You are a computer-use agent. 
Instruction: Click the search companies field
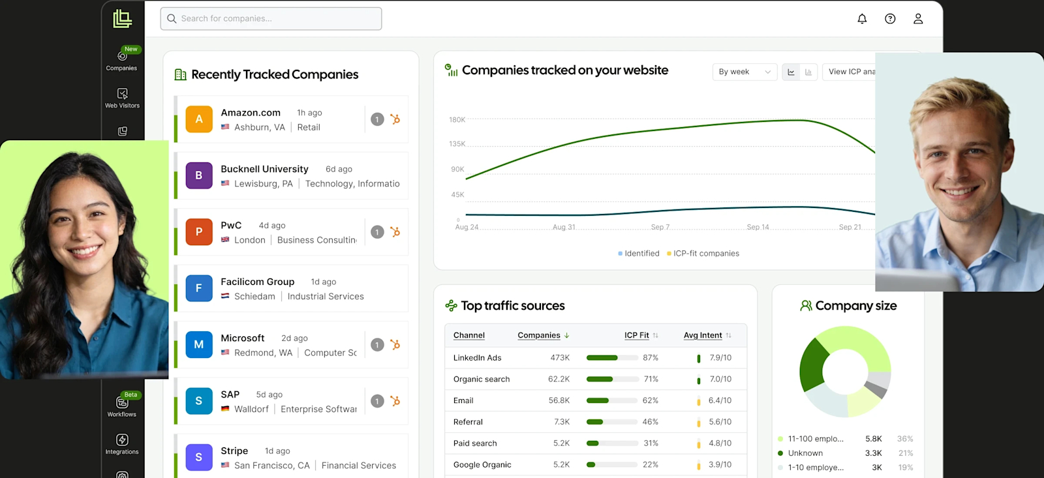tap(271, 19)
